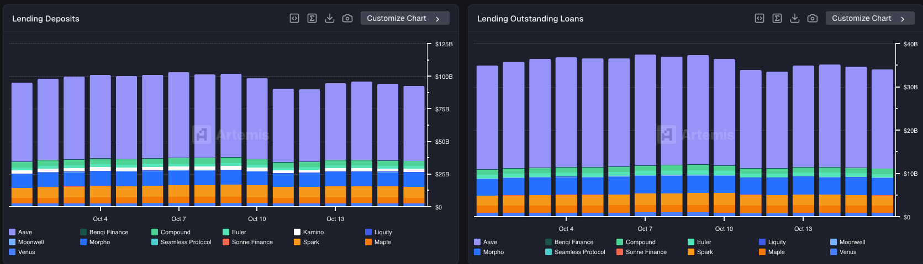This screenshot has width=923, height=264.
Task: Click "Oct 4" label under Lending Deposits
Action: (100, 219)
